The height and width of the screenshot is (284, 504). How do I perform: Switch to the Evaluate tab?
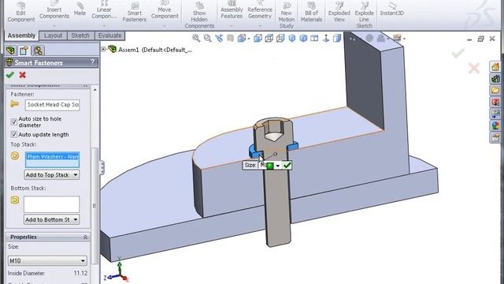pos(109,35)
